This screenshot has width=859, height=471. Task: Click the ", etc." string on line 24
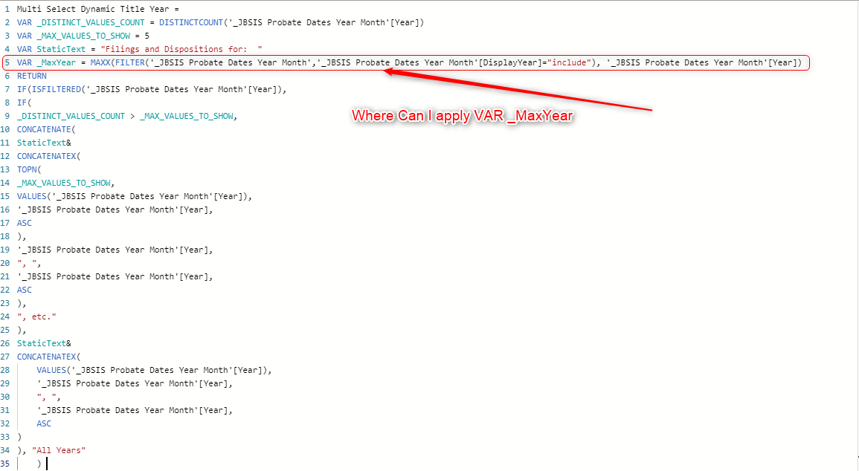pyautogui.click(x=36, y=316)
